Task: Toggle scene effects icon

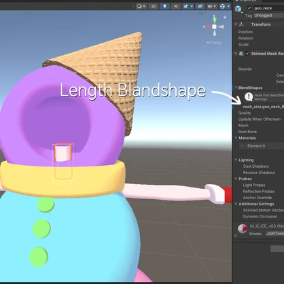Action: (x=185, y=6)
